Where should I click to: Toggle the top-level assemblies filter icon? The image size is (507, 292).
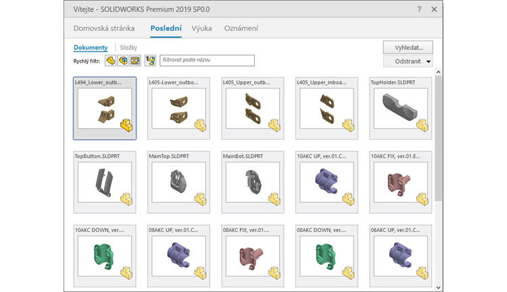pos(150,60)
